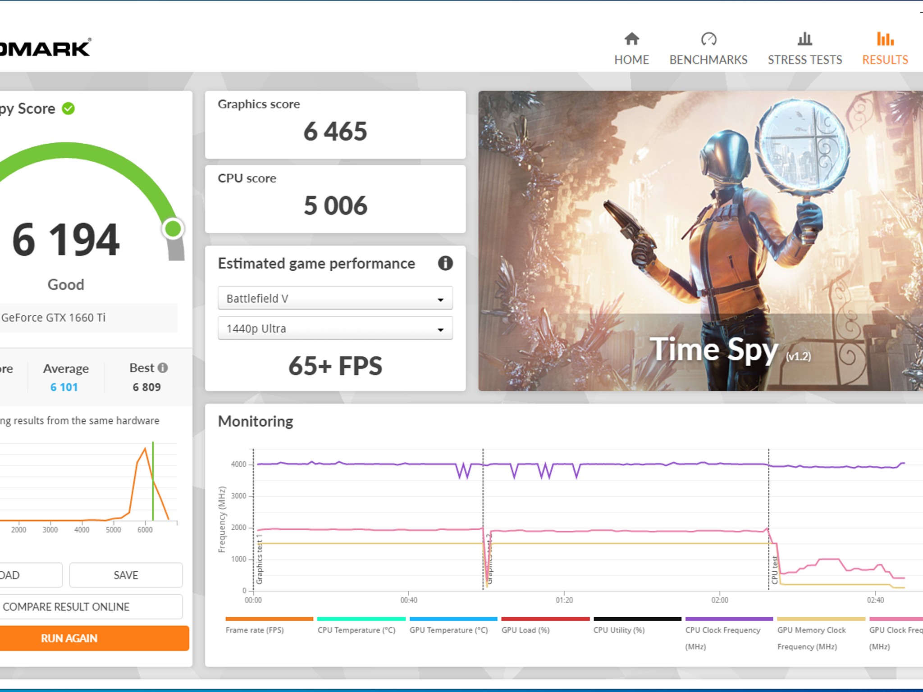
Task: Click the 3DMARK logo
Action: 45,46
